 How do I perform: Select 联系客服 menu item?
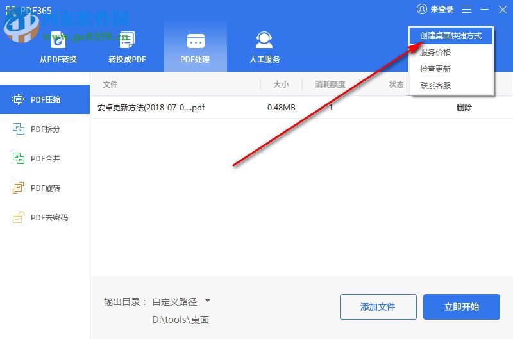coord(451,86)
